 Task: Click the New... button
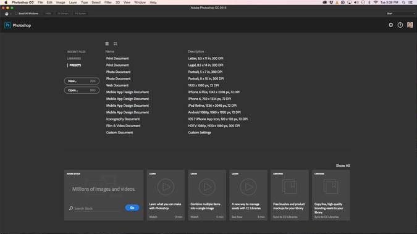click(x=82, y=81)
